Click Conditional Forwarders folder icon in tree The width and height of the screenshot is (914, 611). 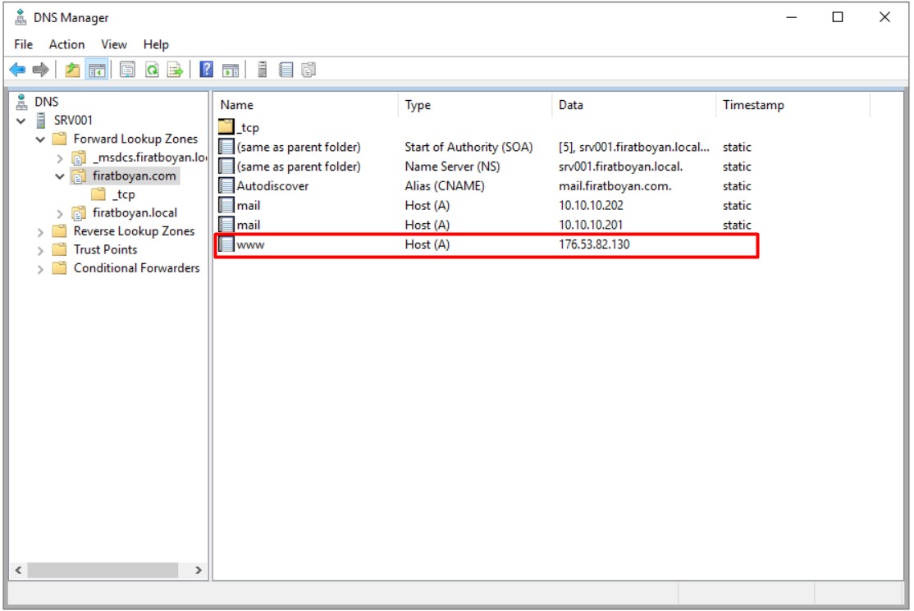pyautogui.click(x=59, y=268)
